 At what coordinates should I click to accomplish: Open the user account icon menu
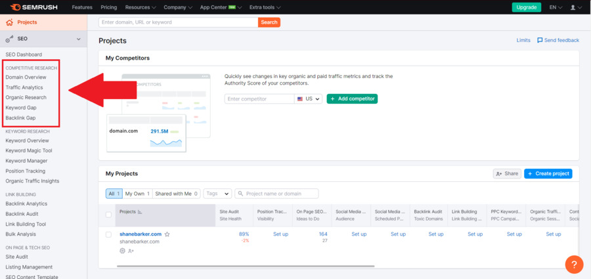point(575,7)
